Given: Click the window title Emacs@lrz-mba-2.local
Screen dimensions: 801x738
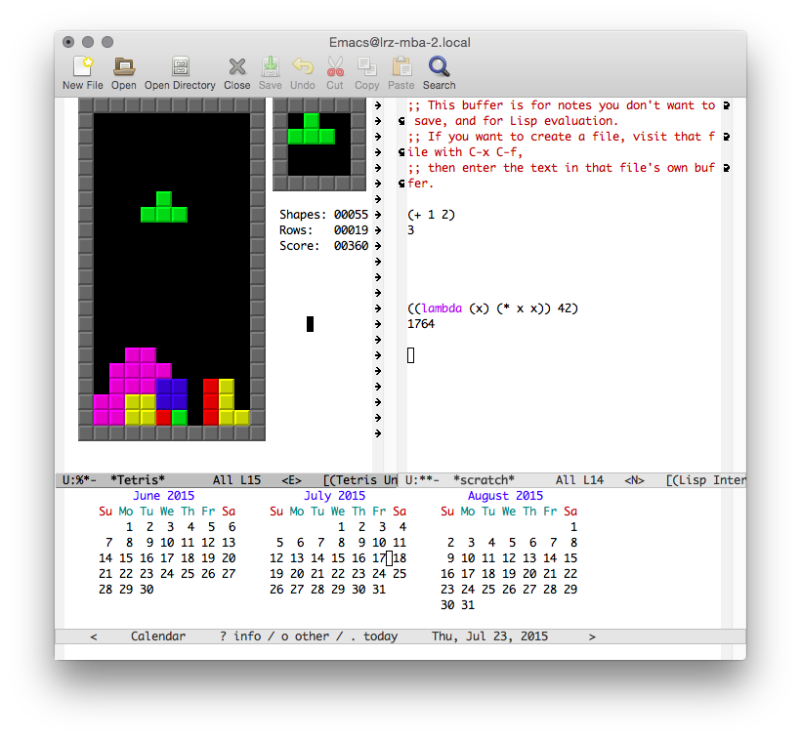Looking at the screenshot, I should pos(400,42).
